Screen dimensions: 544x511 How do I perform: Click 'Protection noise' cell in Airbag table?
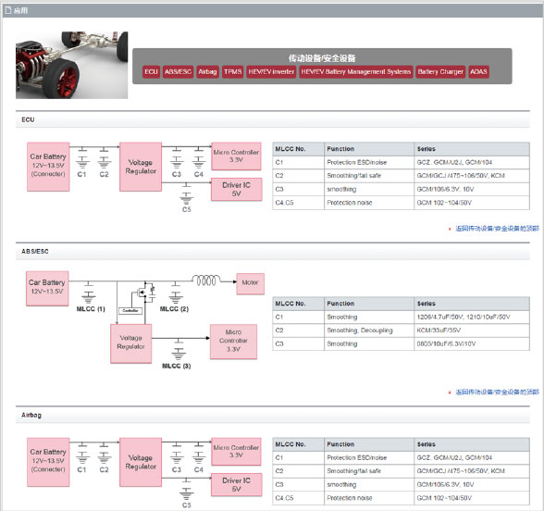369,498
